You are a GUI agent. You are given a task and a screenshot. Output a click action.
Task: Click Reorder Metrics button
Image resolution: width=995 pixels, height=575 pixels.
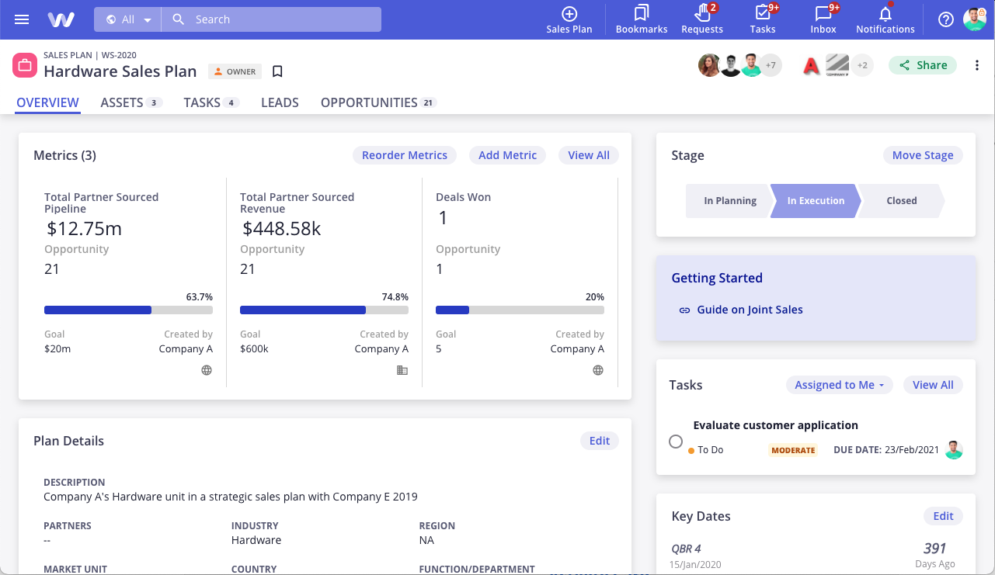point(405,155)
